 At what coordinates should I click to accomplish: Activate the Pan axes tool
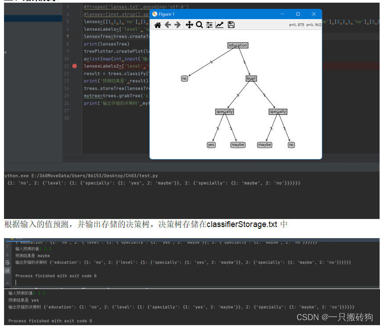pos(189,25)
